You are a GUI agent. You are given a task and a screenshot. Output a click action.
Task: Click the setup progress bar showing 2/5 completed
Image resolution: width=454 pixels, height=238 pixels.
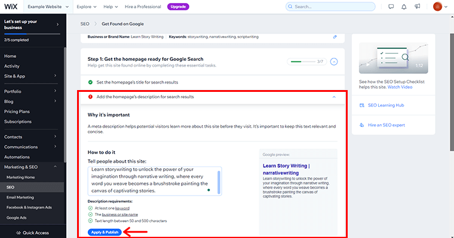tap(32, 34)
